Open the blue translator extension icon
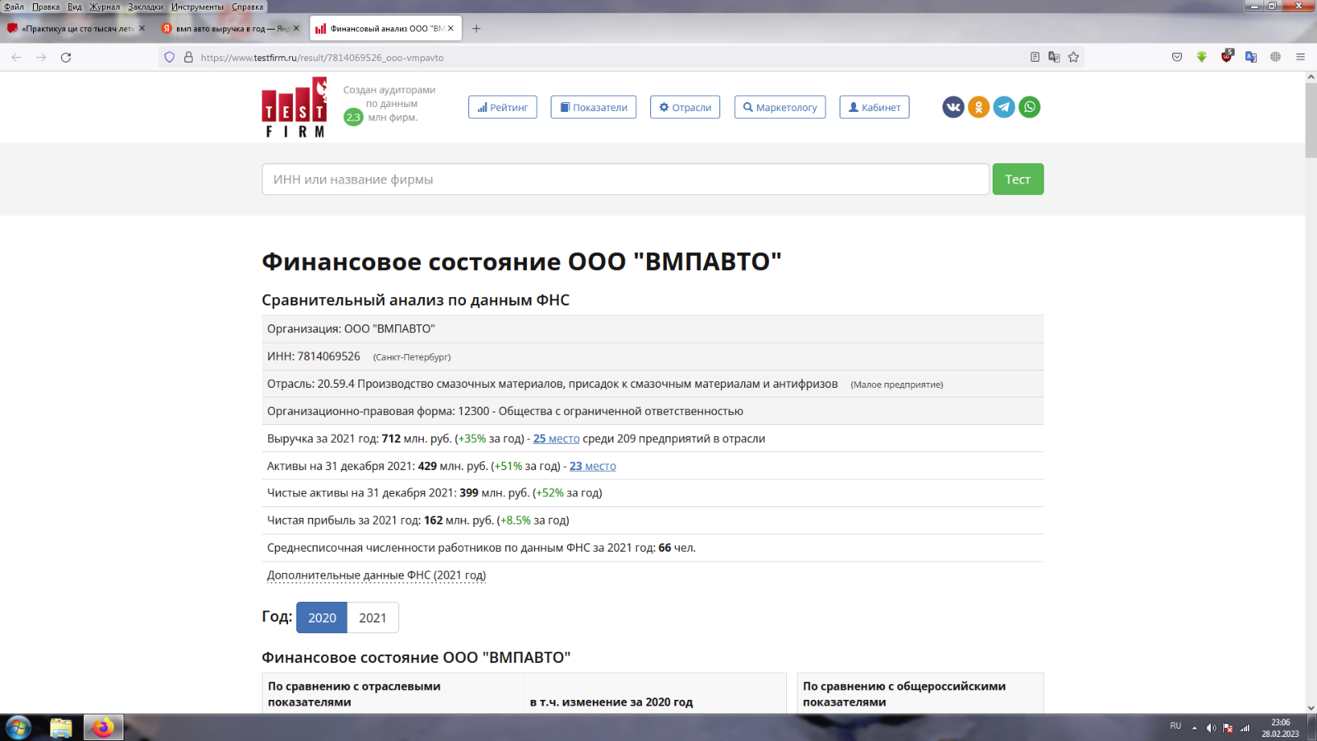 (1251, 58)
